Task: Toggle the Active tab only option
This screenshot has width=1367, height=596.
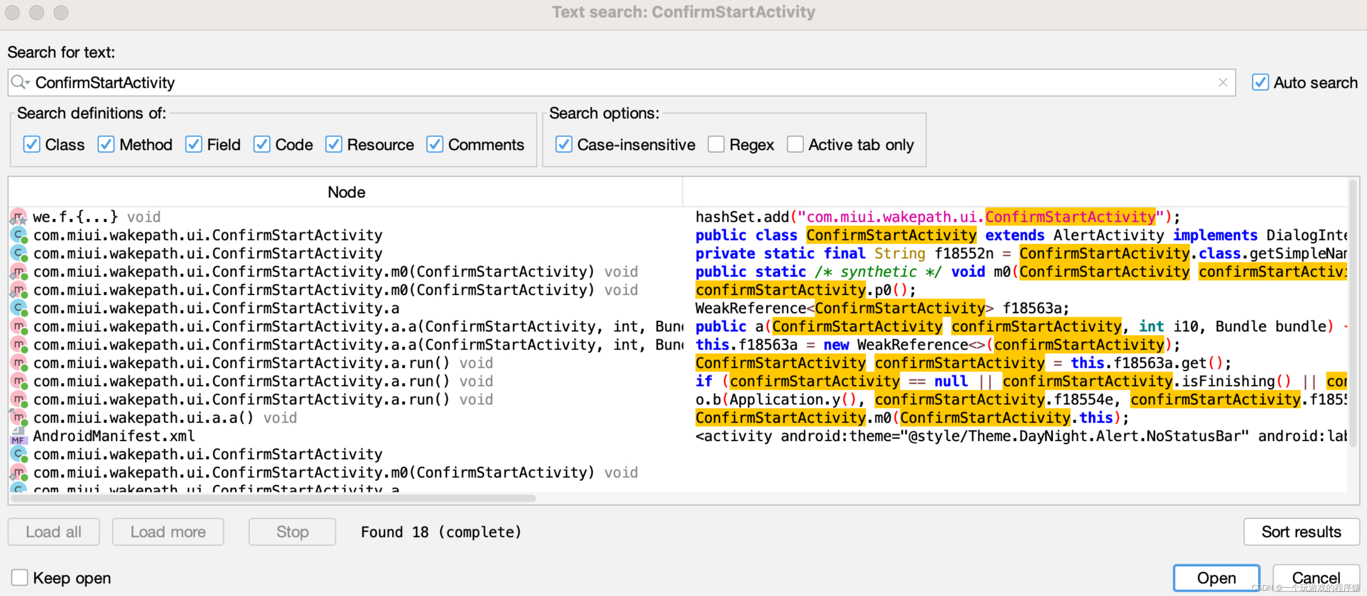Action: [795, 144]
